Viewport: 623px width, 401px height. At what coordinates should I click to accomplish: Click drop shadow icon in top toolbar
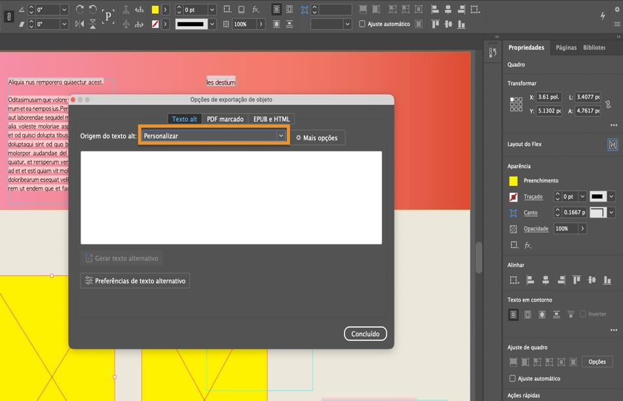(241, 9)
